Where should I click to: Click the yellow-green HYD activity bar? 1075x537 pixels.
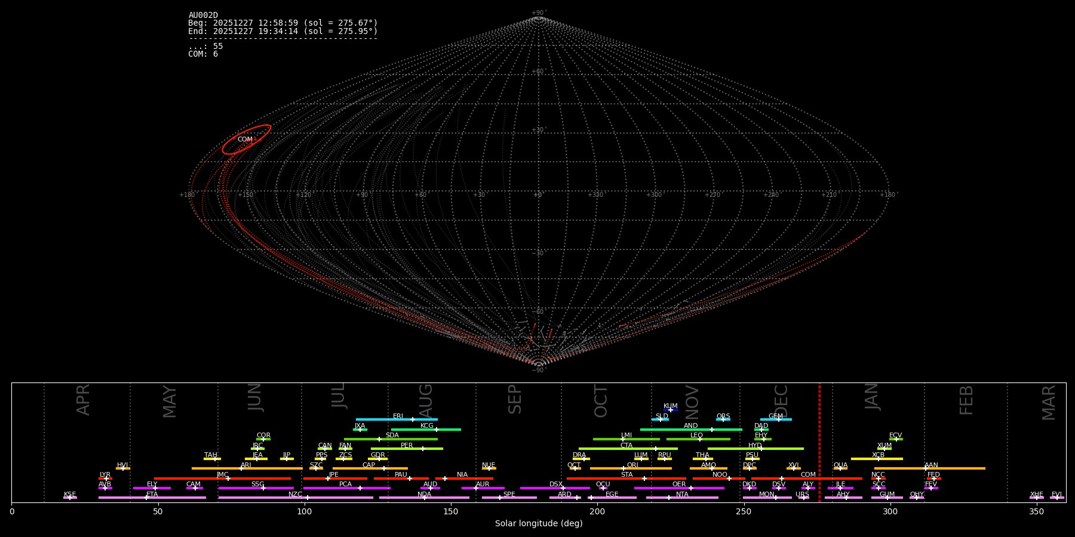click(755, 449)
